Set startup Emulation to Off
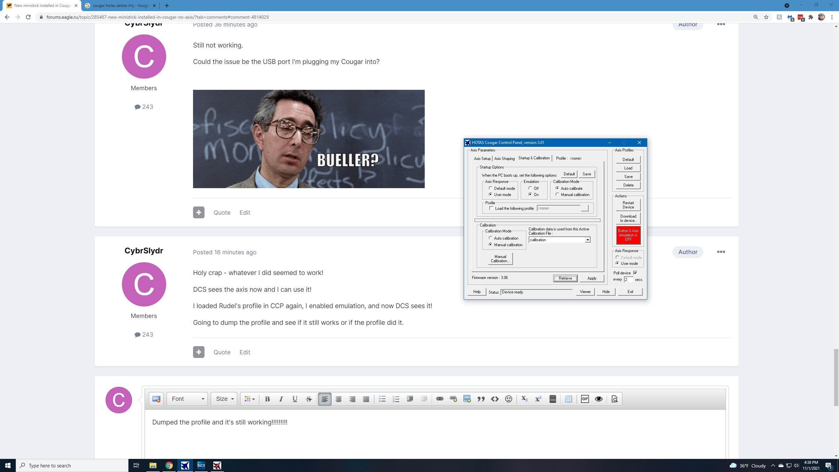This screenshot has width=839, height=472. click(x=530, y=188)
